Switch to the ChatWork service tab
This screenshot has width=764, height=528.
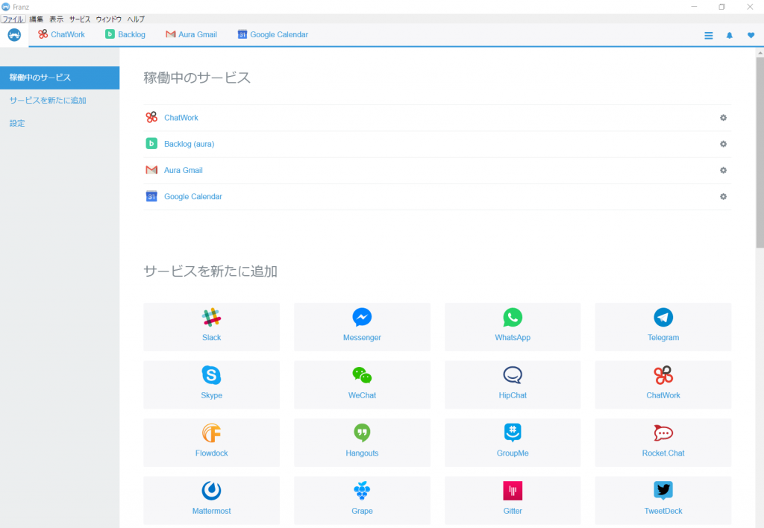click(61, 34)
